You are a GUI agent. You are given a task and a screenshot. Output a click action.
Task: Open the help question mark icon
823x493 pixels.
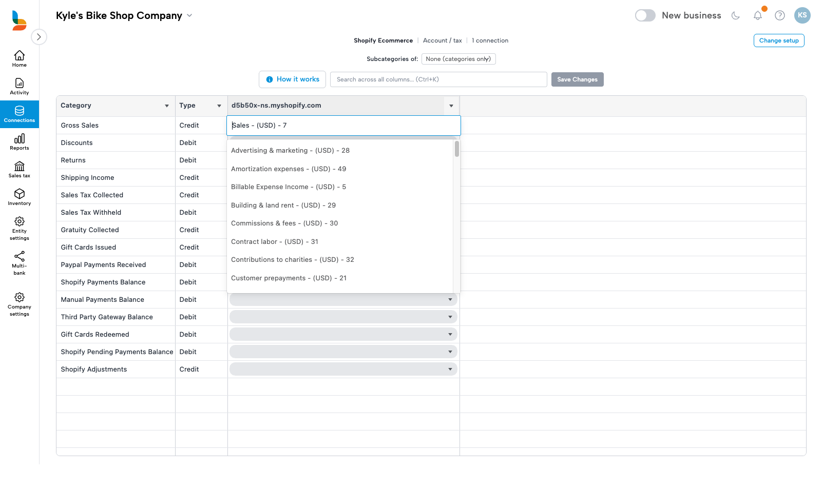780,15
